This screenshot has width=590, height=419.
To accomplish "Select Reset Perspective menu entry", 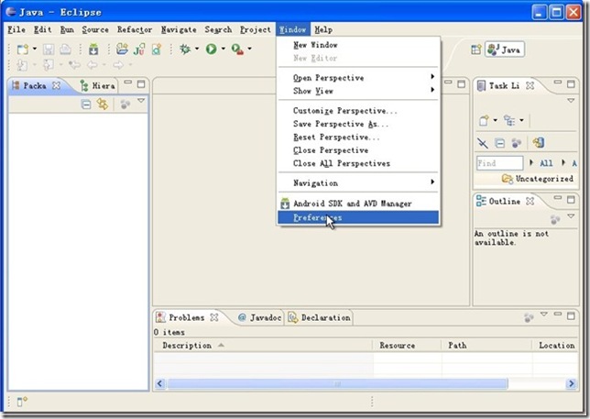I will (358, 137).
